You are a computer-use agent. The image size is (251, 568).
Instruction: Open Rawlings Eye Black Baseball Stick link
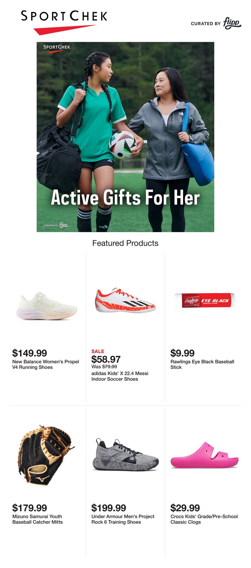(x=202, y=364)
